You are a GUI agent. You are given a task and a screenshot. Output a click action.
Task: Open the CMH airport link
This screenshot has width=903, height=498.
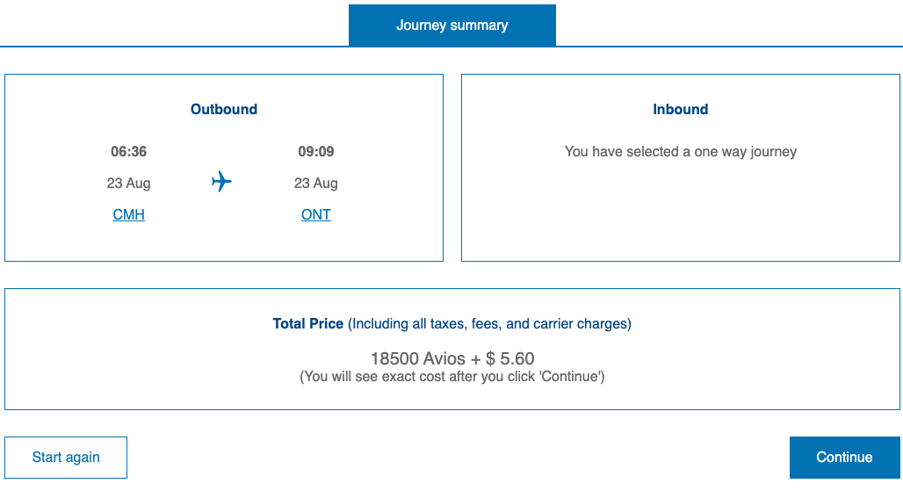[128, 214]
